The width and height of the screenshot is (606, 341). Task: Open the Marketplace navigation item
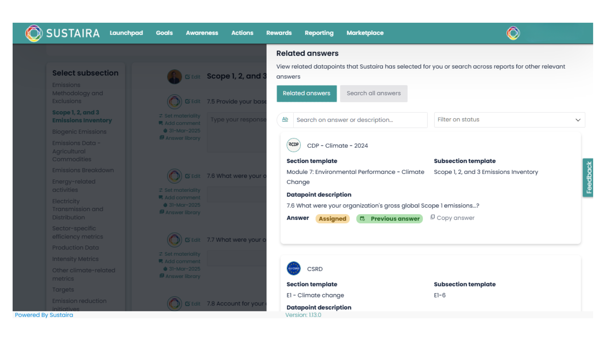coord(365,33)
